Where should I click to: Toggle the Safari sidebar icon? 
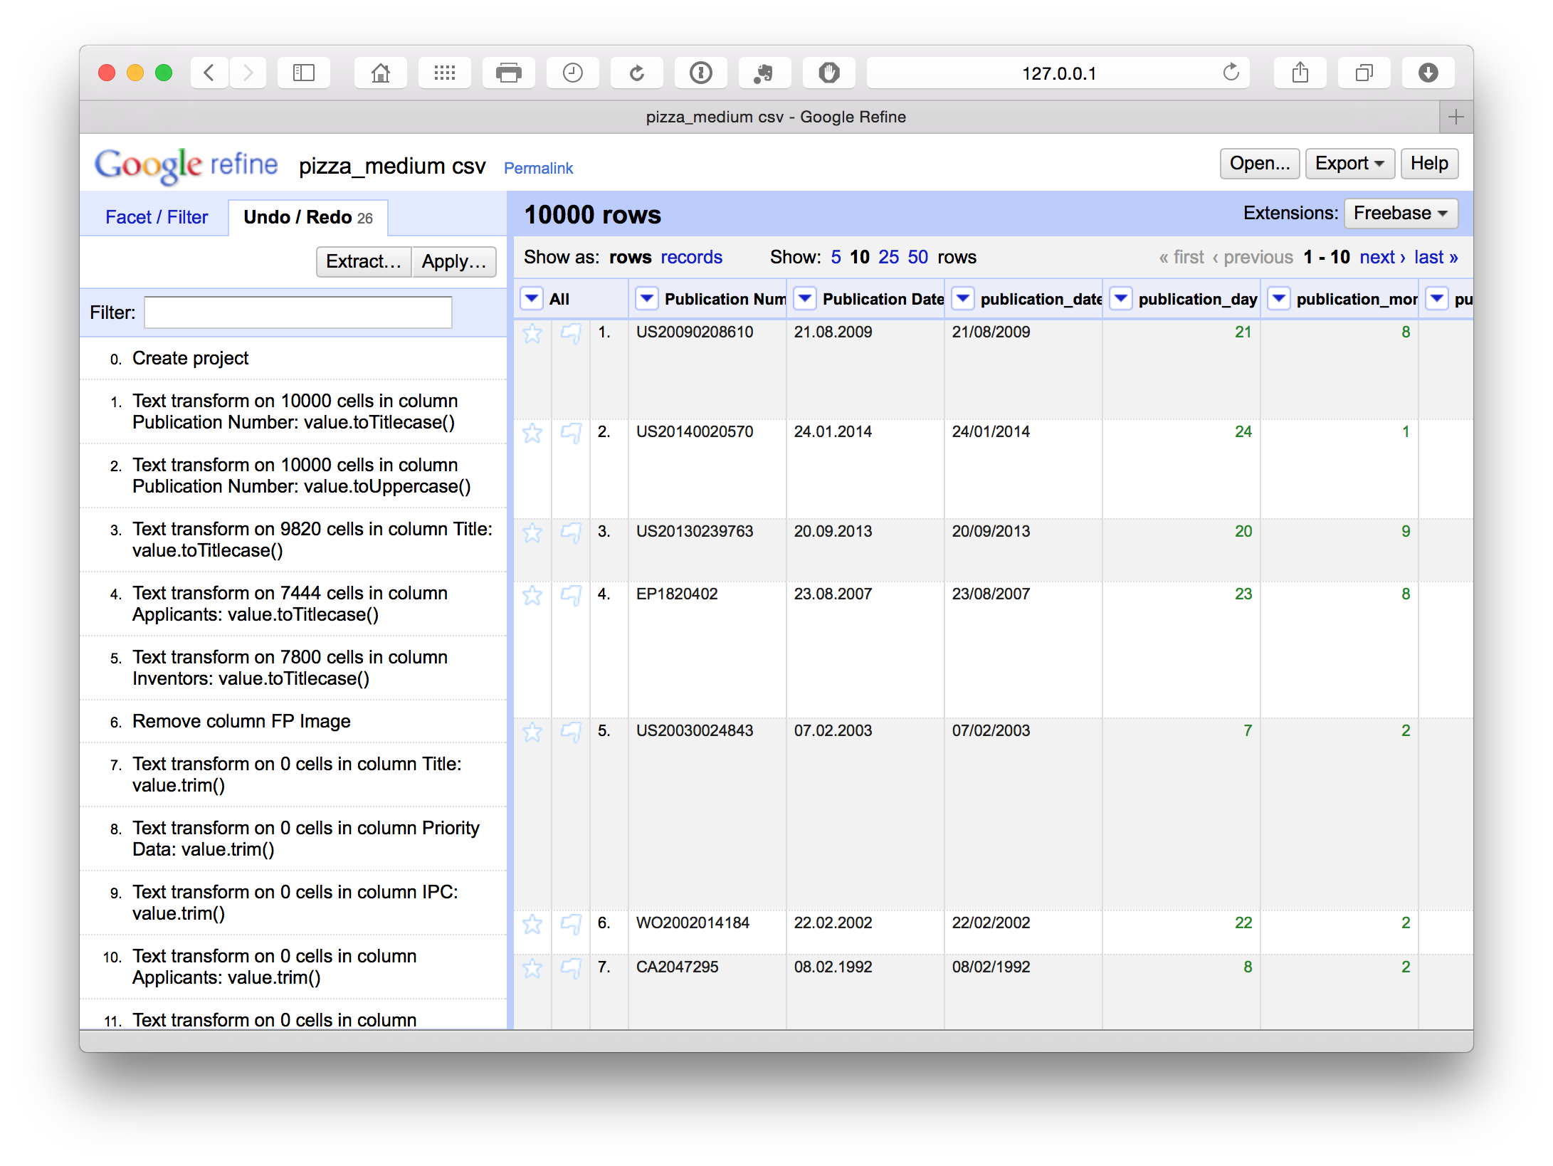pos(304,73)
